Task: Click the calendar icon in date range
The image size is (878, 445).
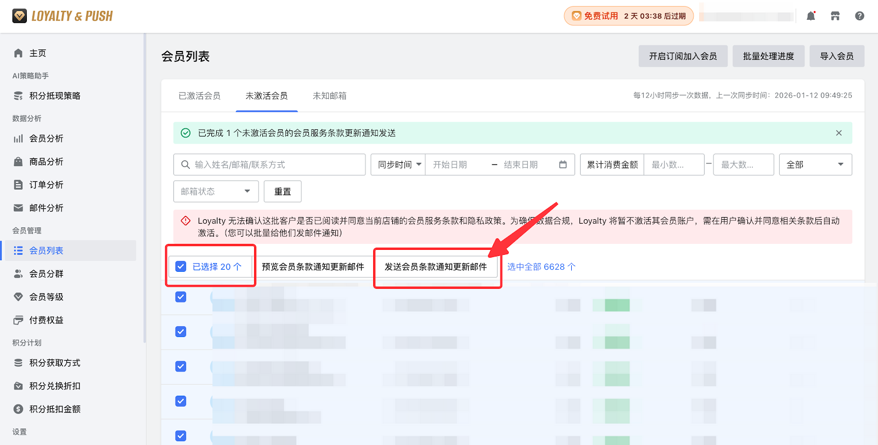Action: [x=562, y=164]
